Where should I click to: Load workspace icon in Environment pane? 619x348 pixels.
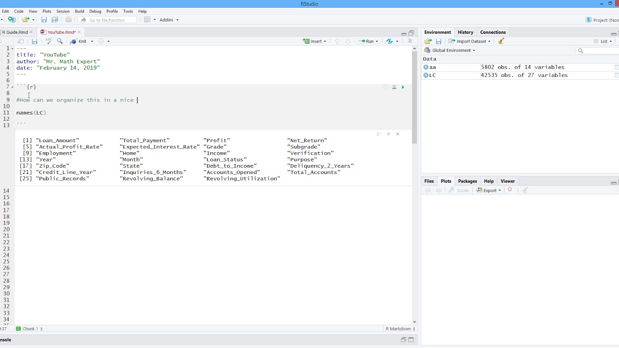pyautogui.click(x=427, y=42)
